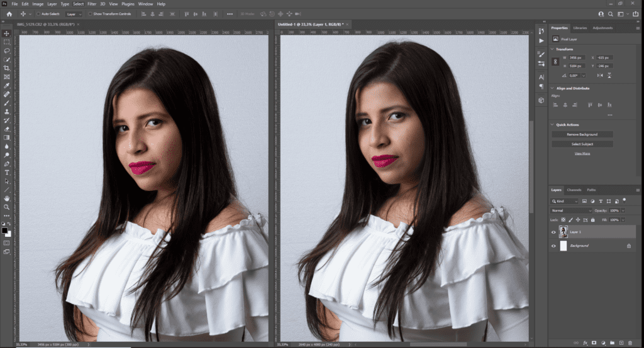
Task: Select the Lasso tool
Action: pyautogui.click(x=7, y=50)
